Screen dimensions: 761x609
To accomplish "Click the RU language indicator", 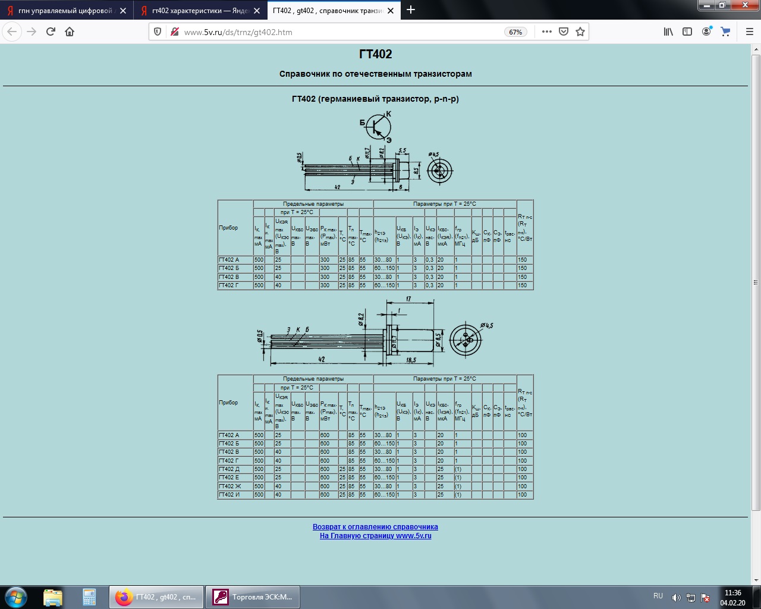I will click(x=658, y=596).
